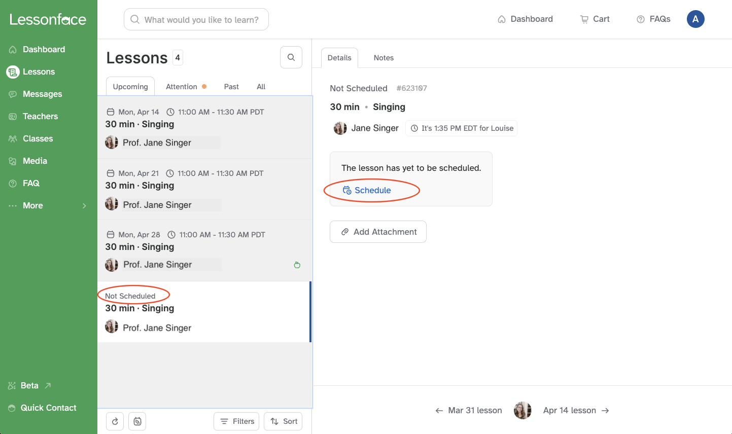Click the refresh lessons icon button
The width and height of the screenshot is (732, 434).
point(115,421)
